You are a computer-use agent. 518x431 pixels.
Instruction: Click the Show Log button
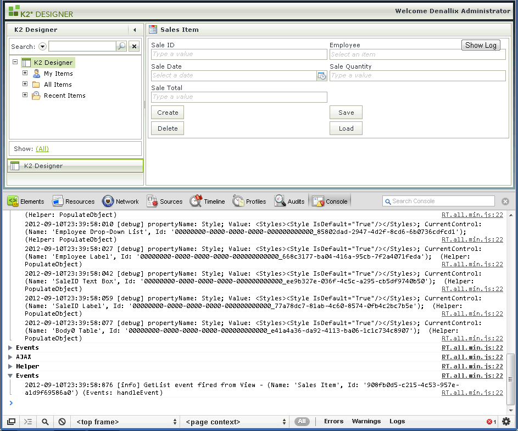[x=481, y=45]
